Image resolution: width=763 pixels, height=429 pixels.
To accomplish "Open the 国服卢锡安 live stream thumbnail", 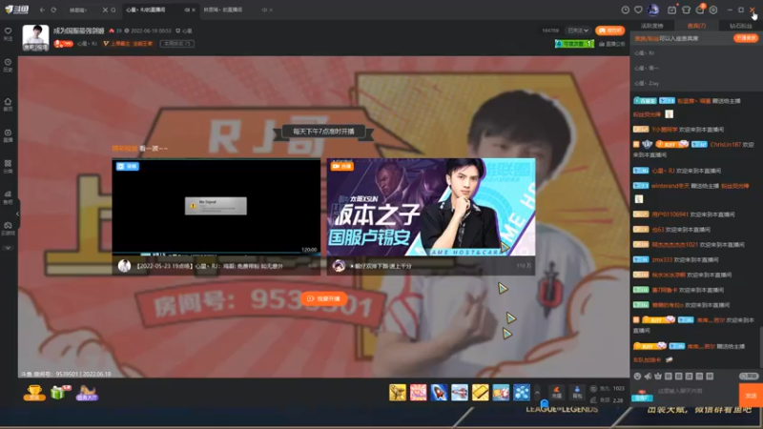I will pos(431,207).
